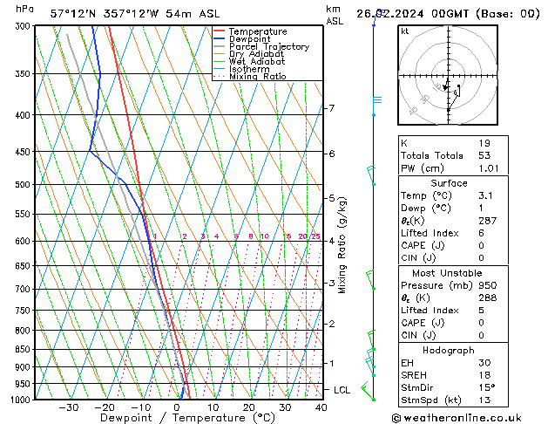Click the 'Most Unstable' section heading
Image resolution: width=548 pixels, height=424 pixels.
tap(447, 273)
